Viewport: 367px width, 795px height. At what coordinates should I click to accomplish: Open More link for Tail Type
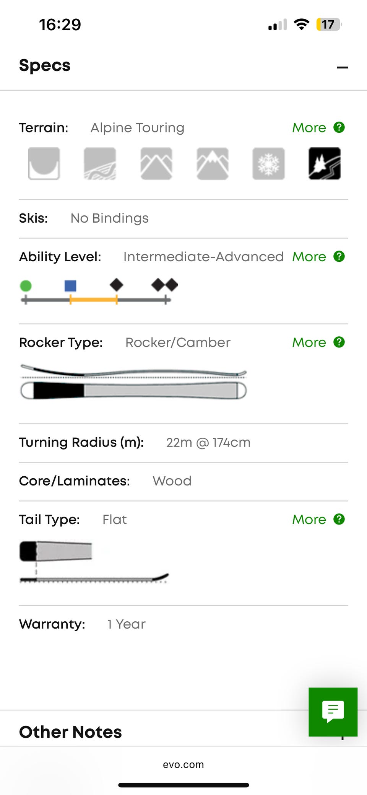click(x=309, y=520)
